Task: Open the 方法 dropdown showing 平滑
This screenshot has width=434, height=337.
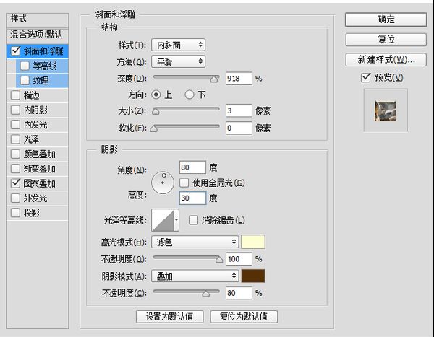Action: (x=178, y=61)
